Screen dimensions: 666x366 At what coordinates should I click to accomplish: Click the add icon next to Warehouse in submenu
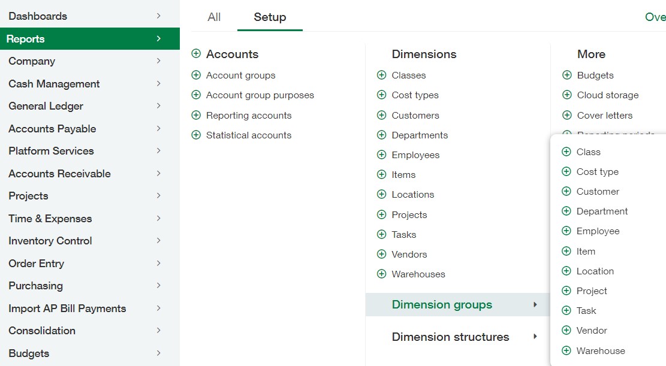click(x=566, y=351)
